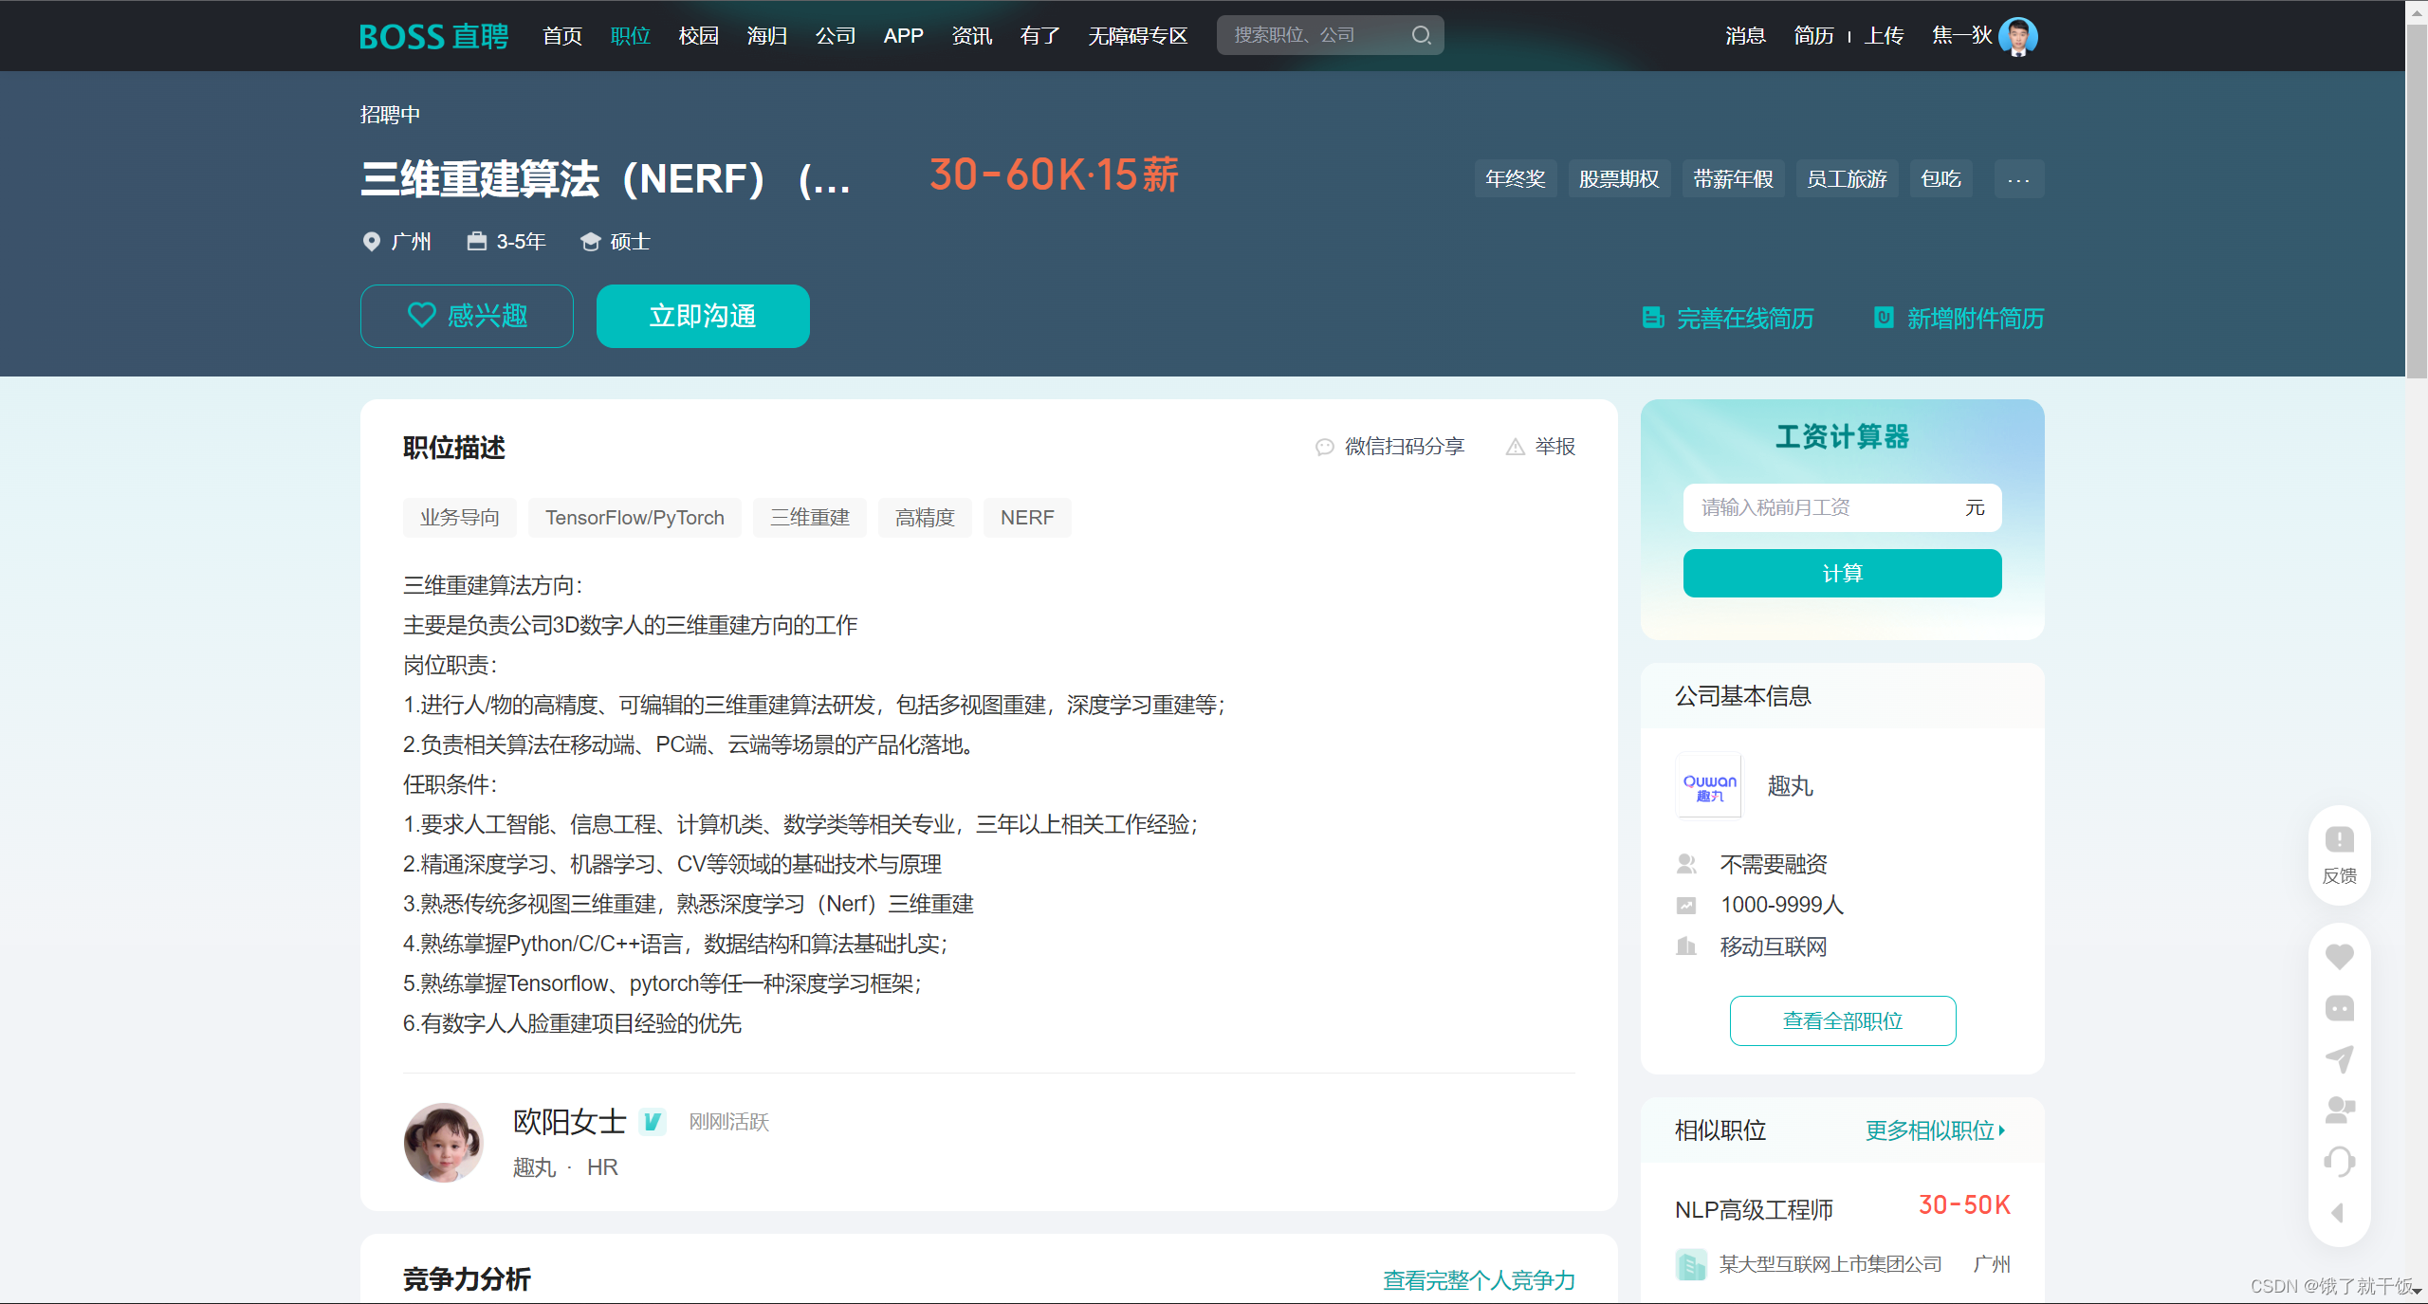2428x1304 pixels.
Task: Click the 立即沟通 button
Action: [703, 316]
